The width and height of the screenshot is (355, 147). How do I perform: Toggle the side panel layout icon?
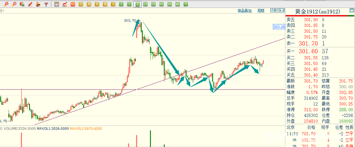coord(282,11)
